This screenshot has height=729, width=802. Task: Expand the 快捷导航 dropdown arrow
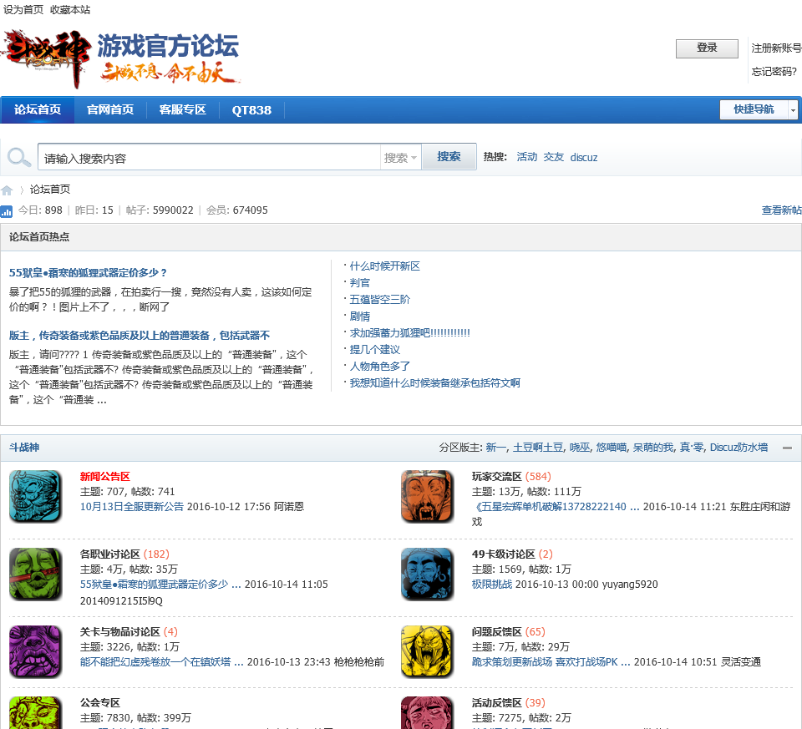click(793, 110)
